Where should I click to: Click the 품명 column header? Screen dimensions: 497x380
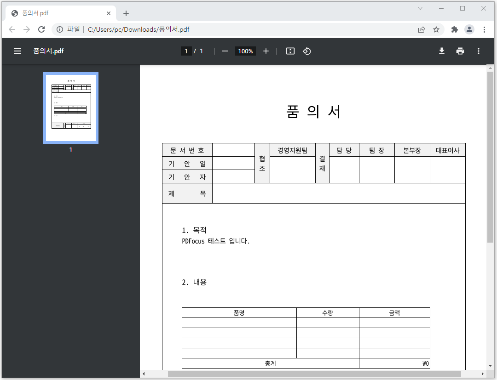[239, 313]
